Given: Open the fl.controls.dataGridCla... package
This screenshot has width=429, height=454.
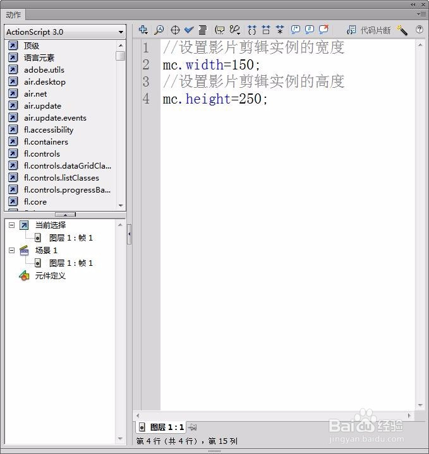Looking at the screenshot, I should tap(68, 165).
